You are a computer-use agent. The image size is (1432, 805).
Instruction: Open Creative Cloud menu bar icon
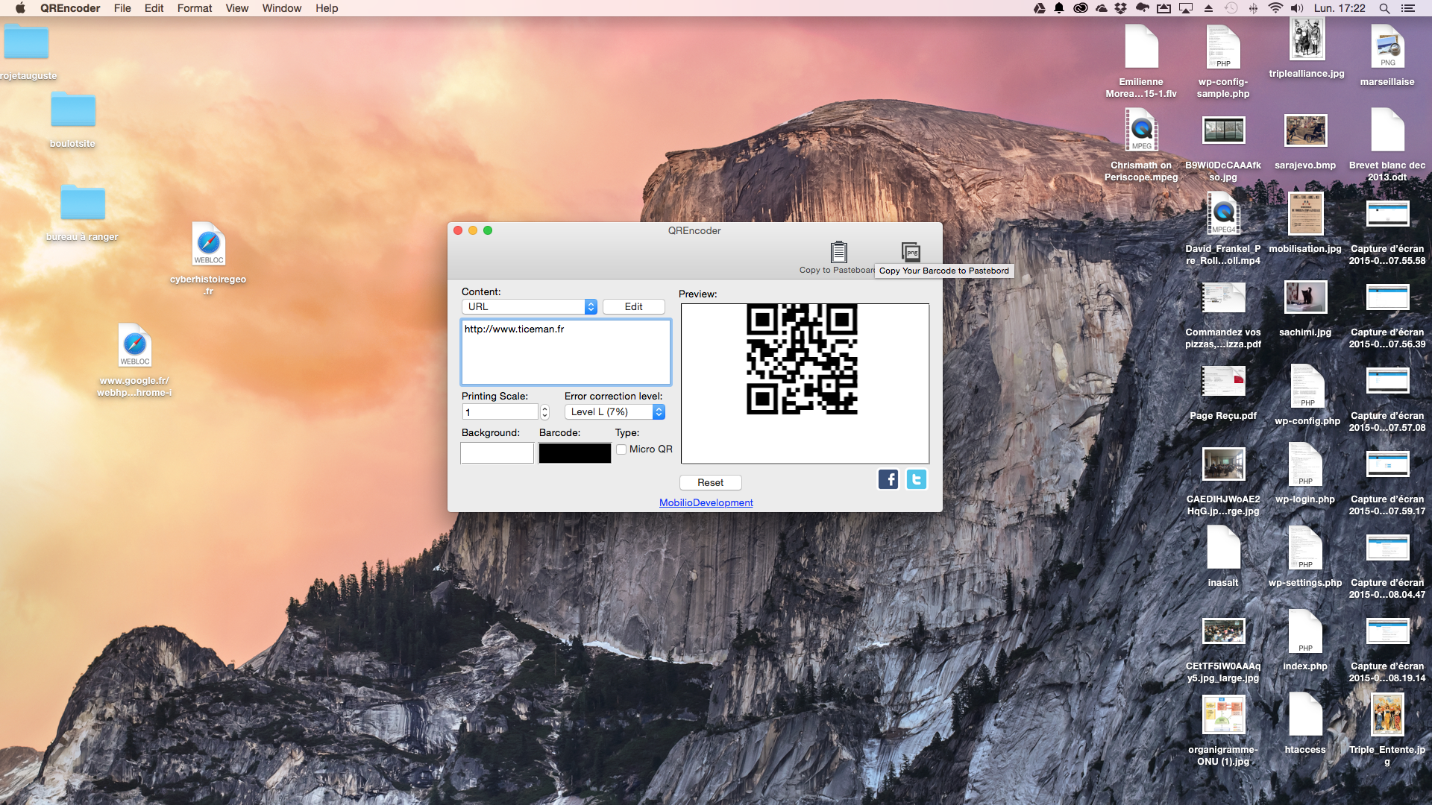pos(1080,8)
